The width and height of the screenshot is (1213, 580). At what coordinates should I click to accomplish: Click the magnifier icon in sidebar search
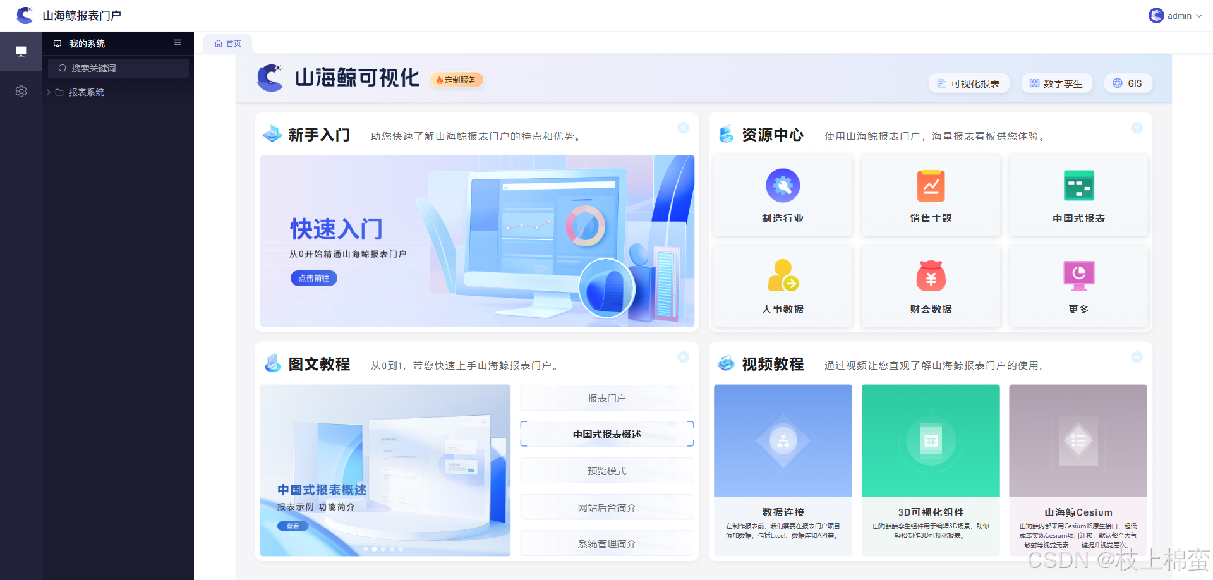click(x=62, y=68)
